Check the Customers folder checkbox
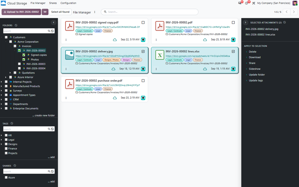Image resolution: width=299 pixels, height=187 pixels. [x=6, y=37]
